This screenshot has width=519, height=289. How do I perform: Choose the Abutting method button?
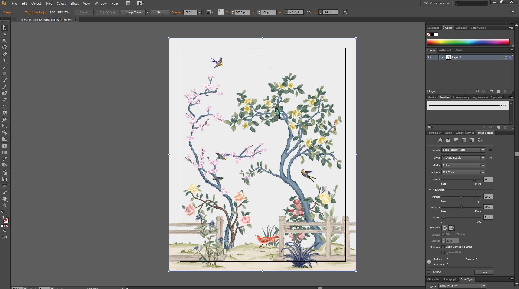[x=445, y=228]
